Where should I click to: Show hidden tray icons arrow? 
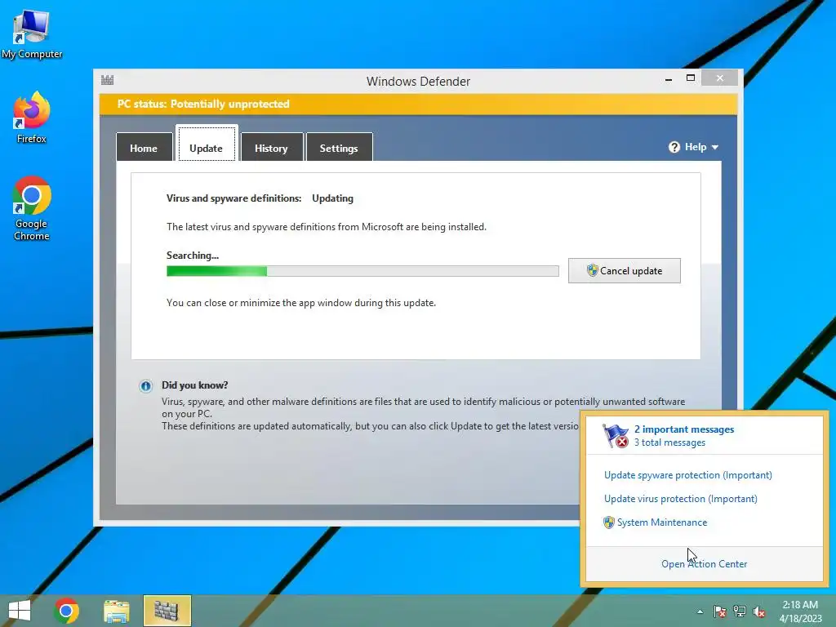coord(700,611)
